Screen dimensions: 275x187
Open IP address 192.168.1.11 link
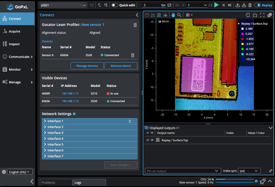pos(70,93)
